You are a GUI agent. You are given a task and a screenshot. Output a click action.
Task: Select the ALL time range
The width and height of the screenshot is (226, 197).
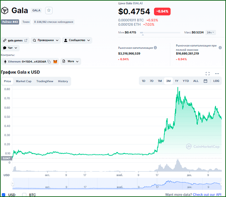(x=196, y=81)
